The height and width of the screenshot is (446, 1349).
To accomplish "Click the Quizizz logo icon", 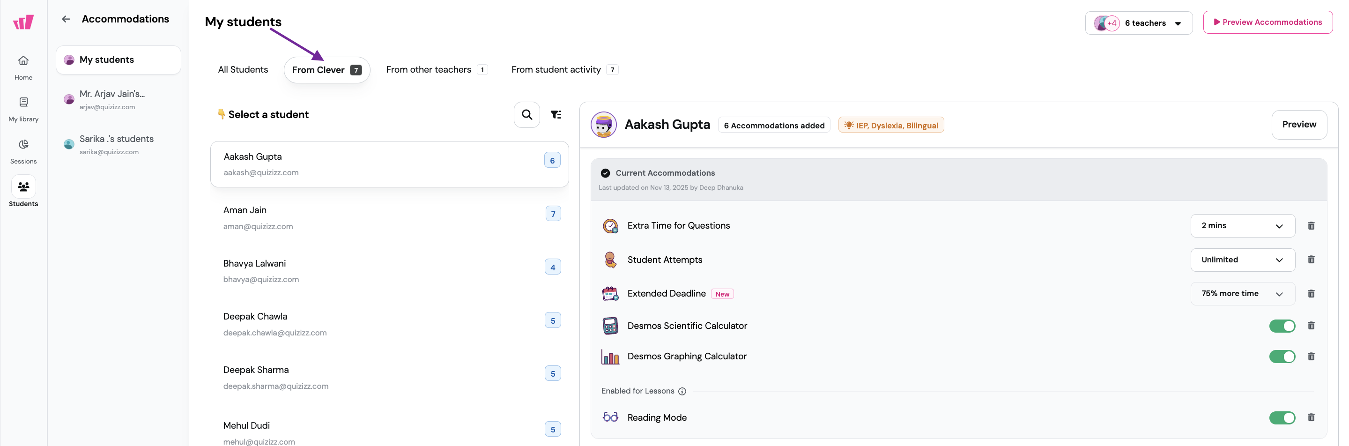I will coord(23,22).
